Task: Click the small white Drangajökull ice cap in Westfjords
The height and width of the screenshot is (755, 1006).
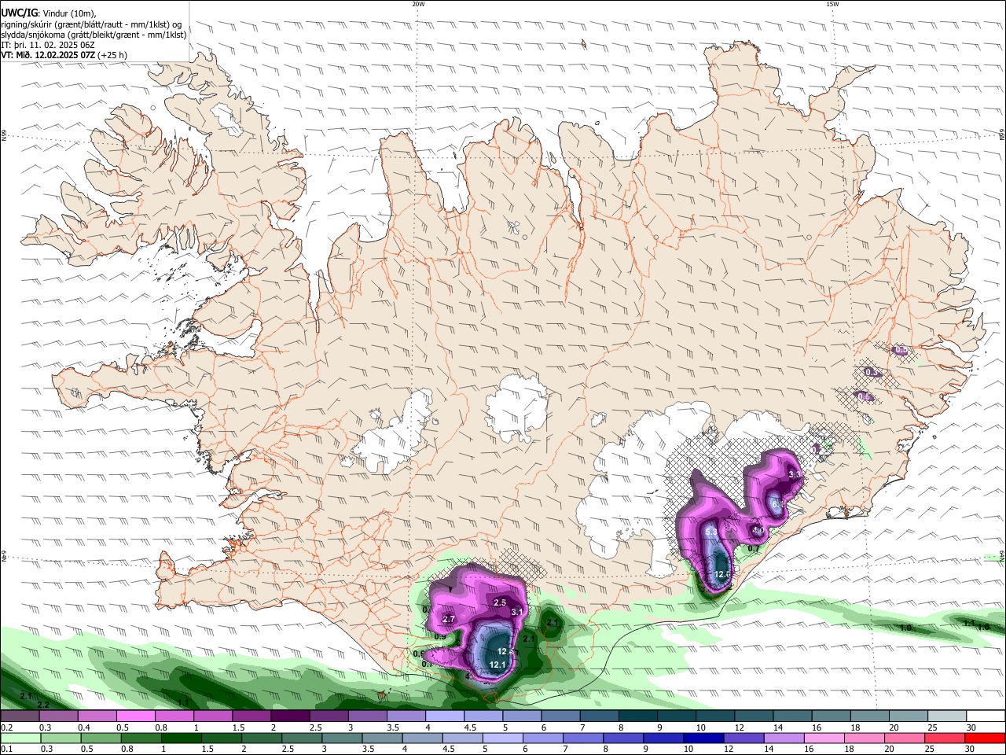Action: click(x=226, y=118)
